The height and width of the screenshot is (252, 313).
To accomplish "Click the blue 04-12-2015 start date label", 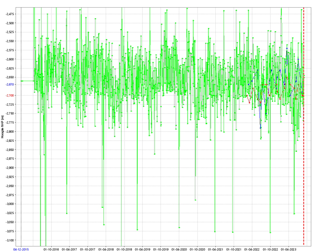I will point(21,249).
